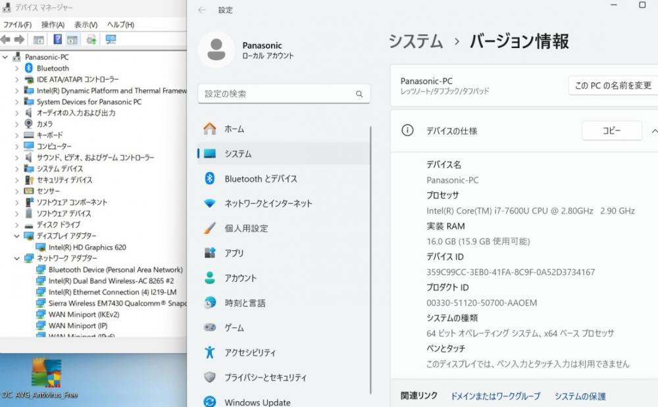Image resolution: width=658 pixels, height=407 pixels.
Task: Collapse the ディスプレイ アダプター node
Action: tap(17, 236)
